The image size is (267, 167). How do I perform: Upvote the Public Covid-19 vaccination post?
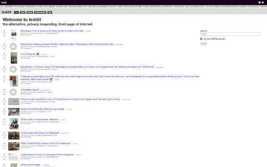tap(4, 144)
